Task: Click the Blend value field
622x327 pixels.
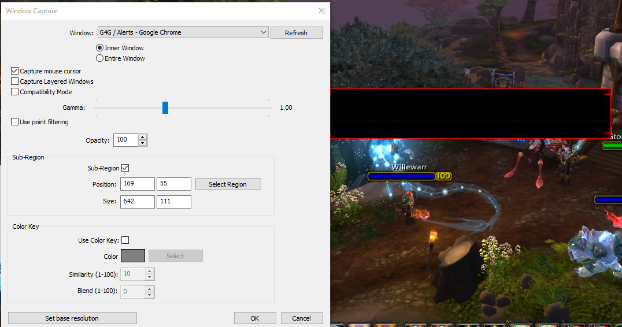Action: 133,292
